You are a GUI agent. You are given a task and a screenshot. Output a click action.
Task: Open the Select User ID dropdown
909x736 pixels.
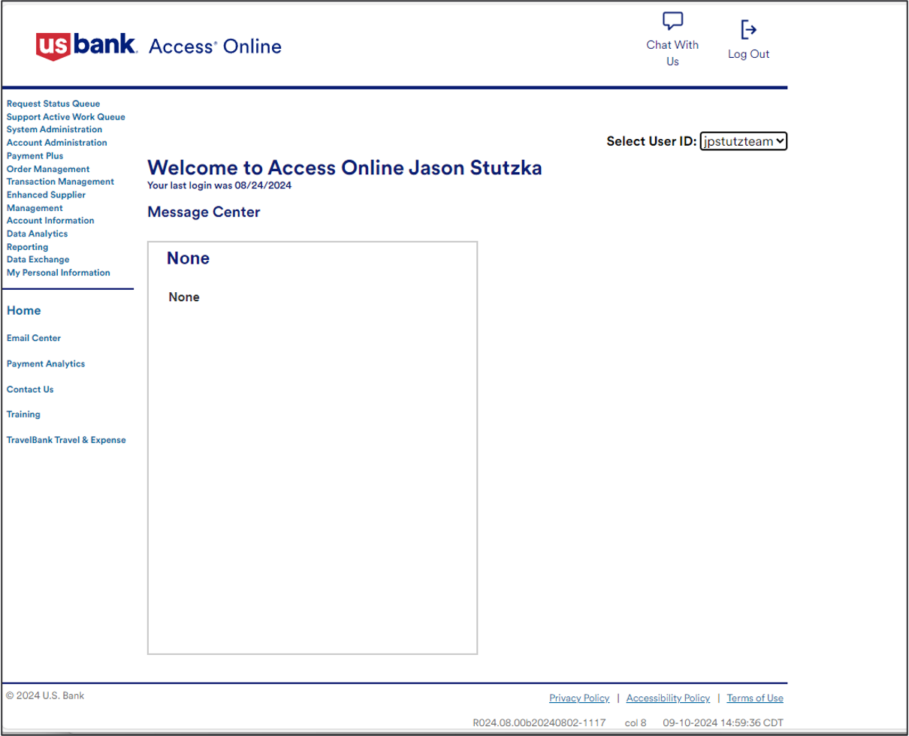(x=743, y=141)
